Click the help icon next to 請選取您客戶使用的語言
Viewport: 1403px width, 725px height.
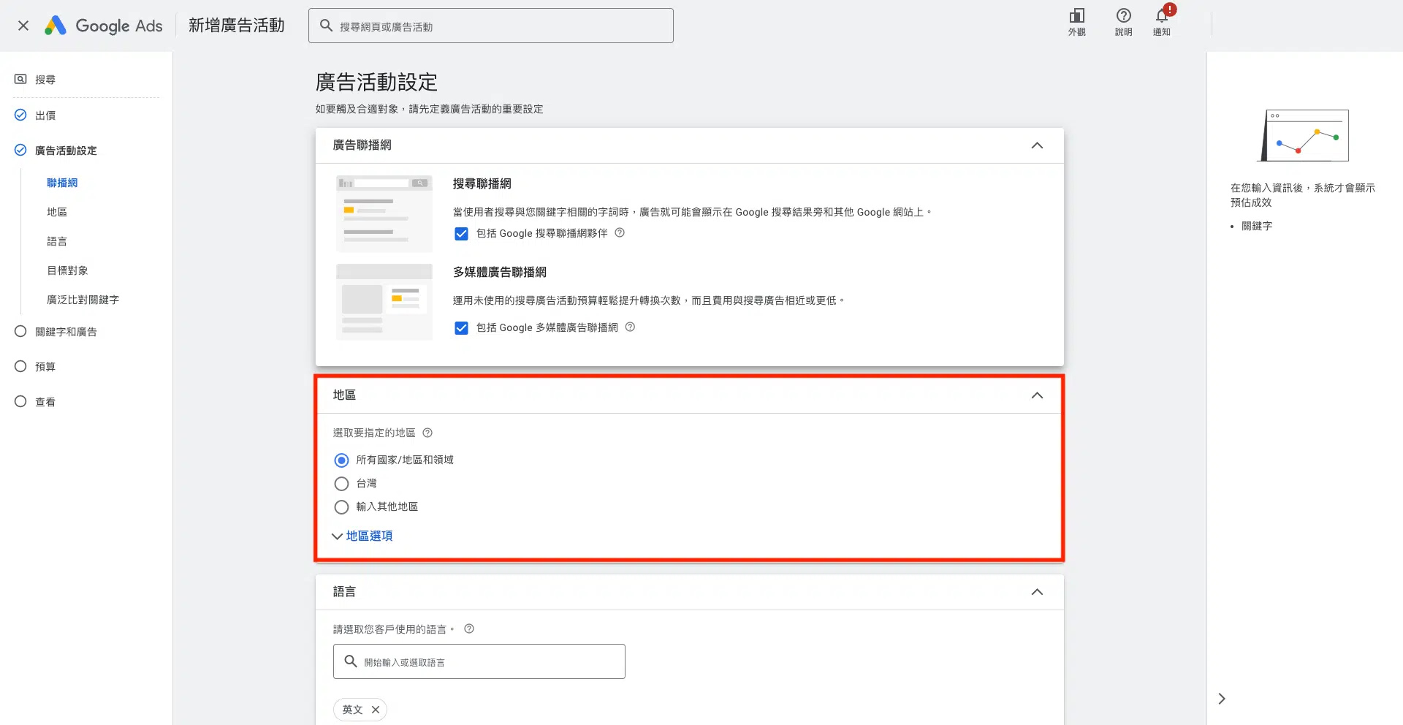coord(469,629)
